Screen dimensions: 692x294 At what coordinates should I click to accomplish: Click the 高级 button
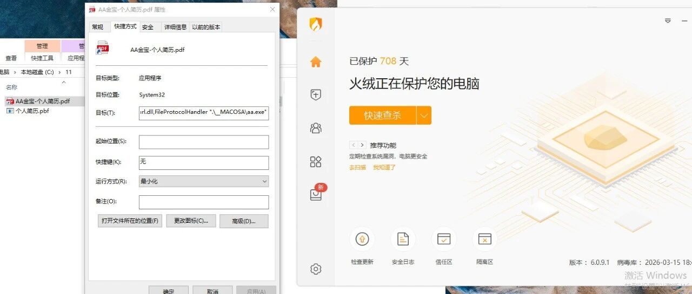[x=244, y=221]
